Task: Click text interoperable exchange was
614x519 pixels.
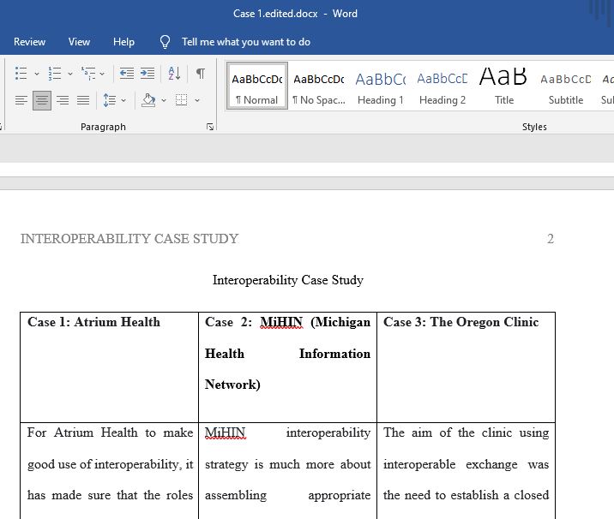Action: coord(466,464)
